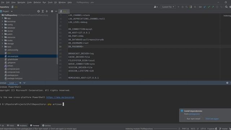Open package.json link in notification
Image resolution: width=231 pixels, height=130 pixels.
tap(194, 114)
